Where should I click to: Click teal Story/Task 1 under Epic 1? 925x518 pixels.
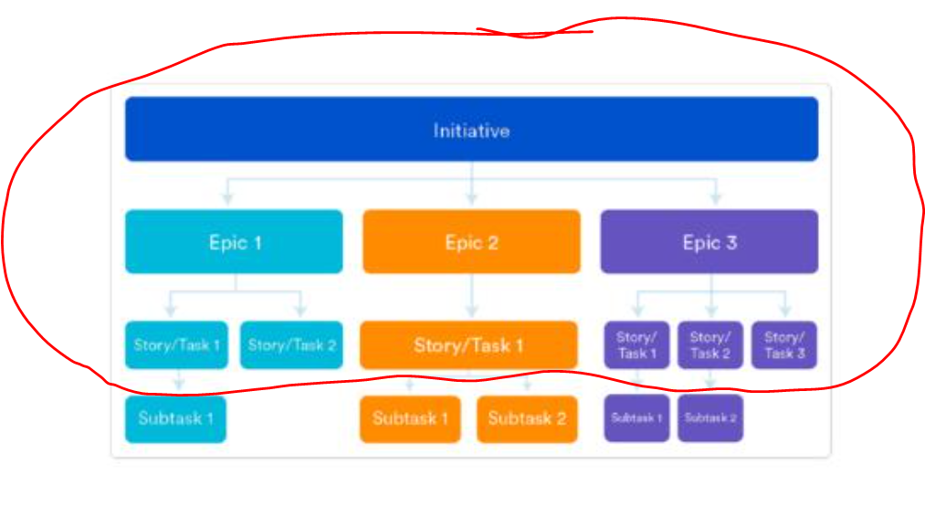tap(176, 345)
